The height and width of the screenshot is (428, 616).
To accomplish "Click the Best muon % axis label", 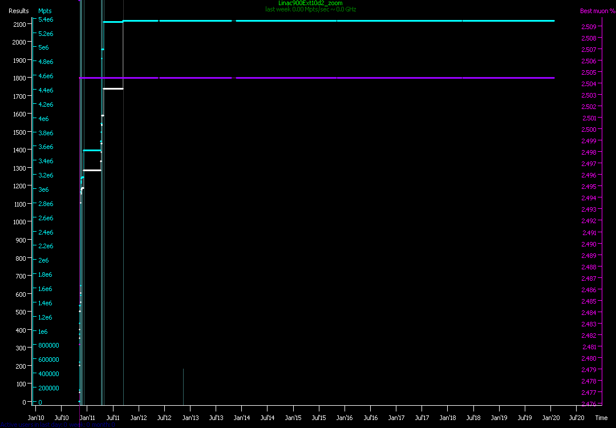I will coord(594,11).
